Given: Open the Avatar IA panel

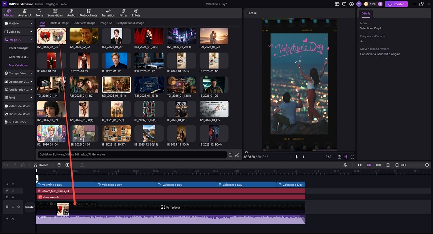Looking at the screenshot, I should pyautogui.click(x=25, y=13).
